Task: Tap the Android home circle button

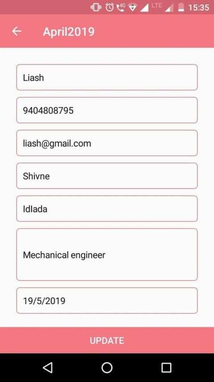Action: [107, 367]
